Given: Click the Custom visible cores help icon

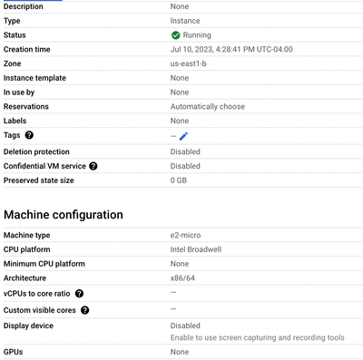Looking at the screenshot, I should tap(85, 310).
